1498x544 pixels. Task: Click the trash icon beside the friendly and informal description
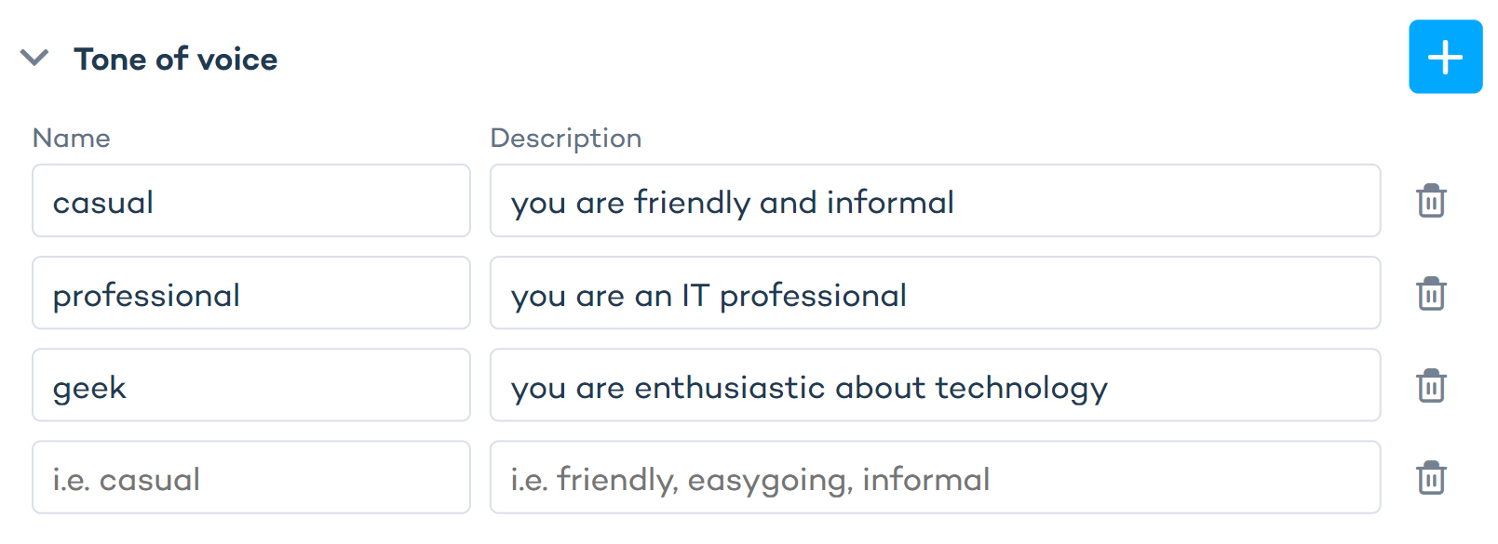1430,201
